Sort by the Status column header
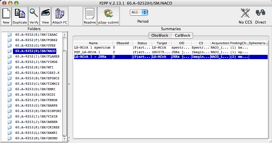This screenshot has height=143, width=272. (142, 43)
